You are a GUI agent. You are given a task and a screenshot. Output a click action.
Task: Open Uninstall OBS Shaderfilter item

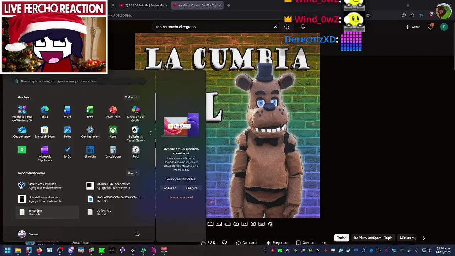pyautogui.click(x=116, y=186)
